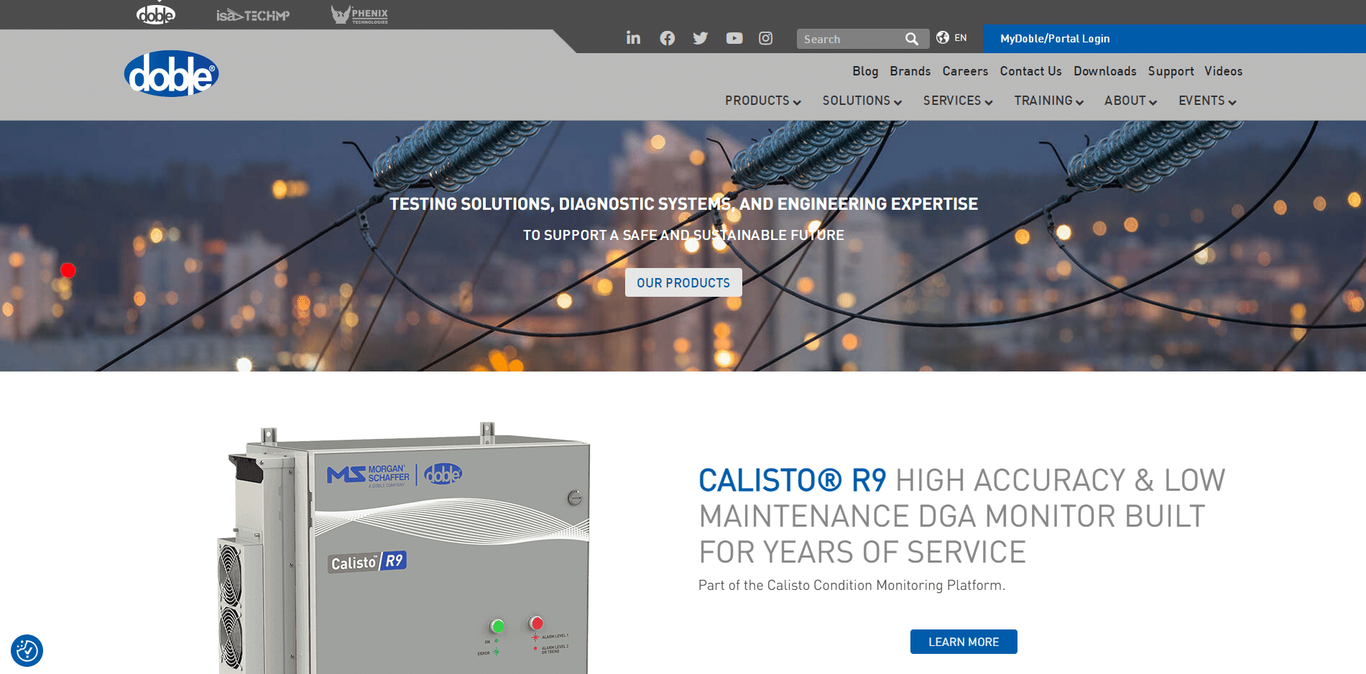Open the YouTube icon link
1366x674 pixels.
point(734,38)
